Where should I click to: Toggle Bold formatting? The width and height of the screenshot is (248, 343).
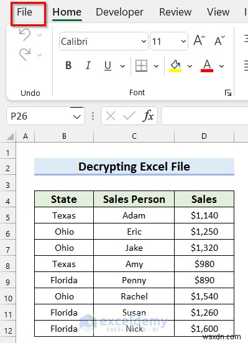point(68,65)
